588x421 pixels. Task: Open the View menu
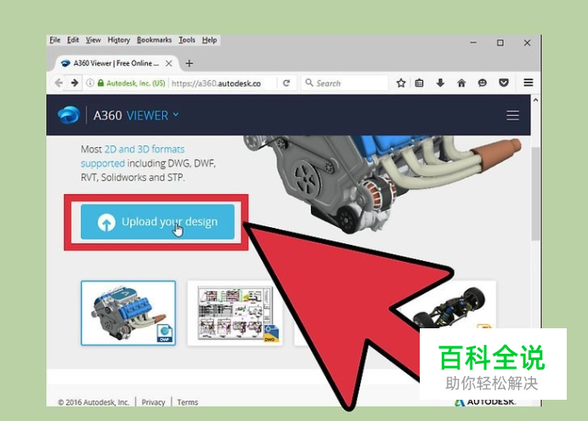(x=93, y=40)
